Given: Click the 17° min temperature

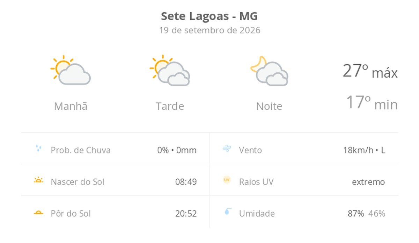Looking at the screenshot, I should click(372, 103).
